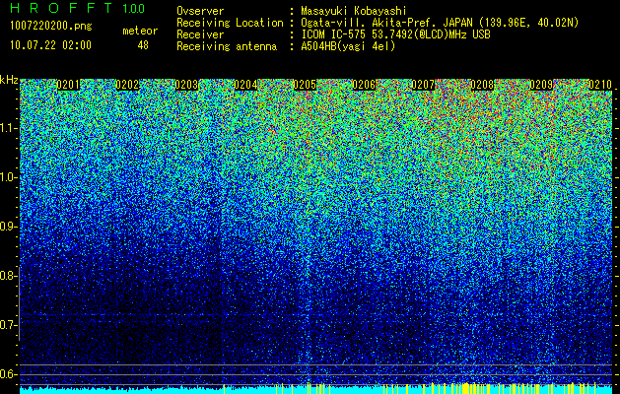Click the Receiving antenna label
This screenshot has width=620, height=394.
tap(227, 46)
